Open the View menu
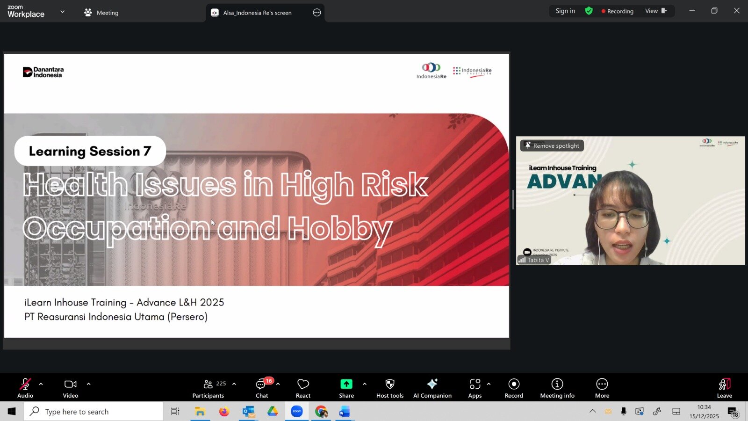Screen dimensions: 748x421 (653, 11)
